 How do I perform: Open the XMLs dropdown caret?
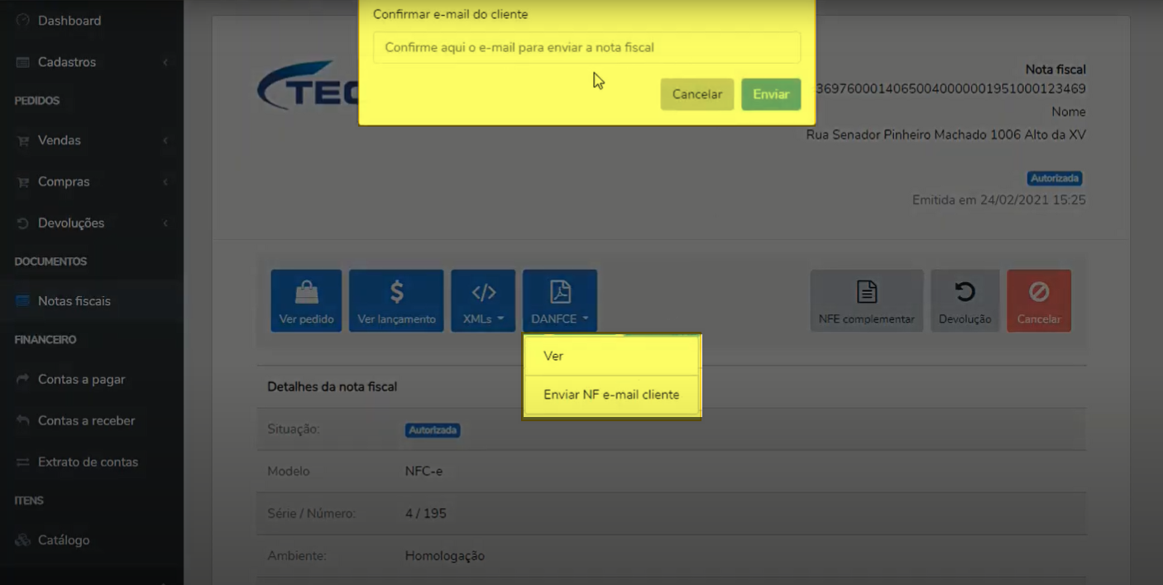click(500, 319)
